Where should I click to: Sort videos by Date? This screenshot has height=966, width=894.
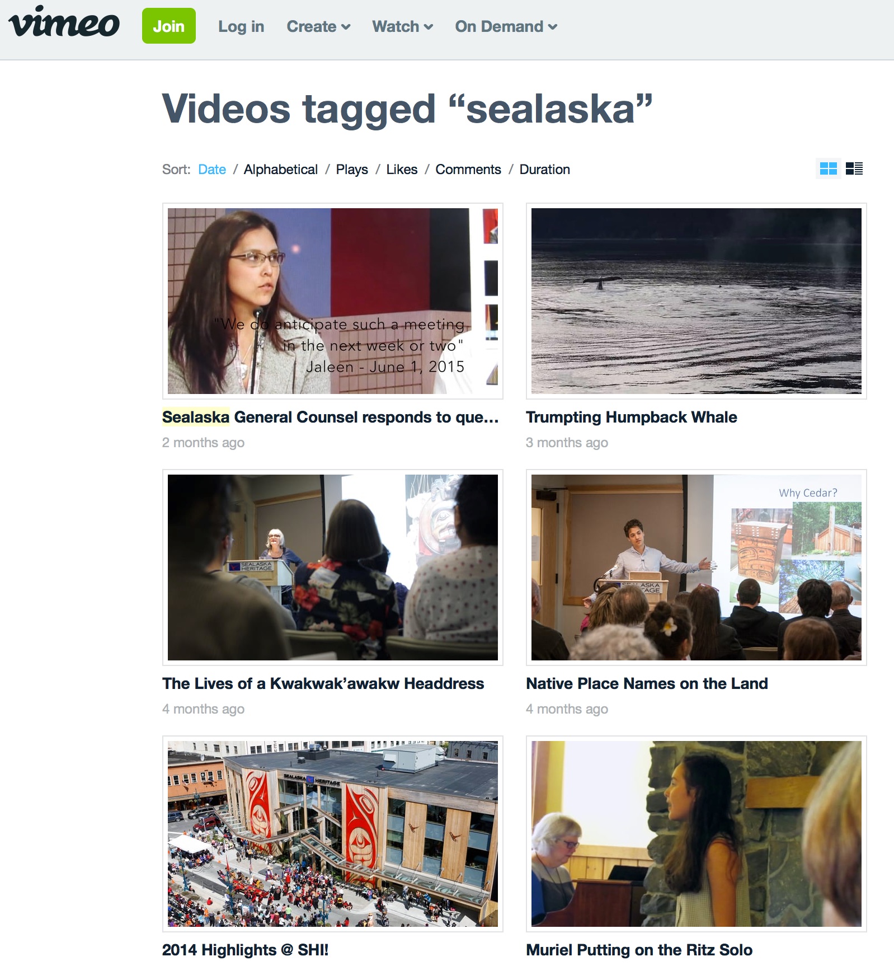pos(212,170)
